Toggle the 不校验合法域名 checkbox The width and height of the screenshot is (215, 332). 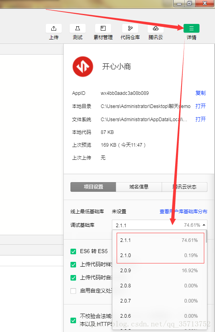73,320
